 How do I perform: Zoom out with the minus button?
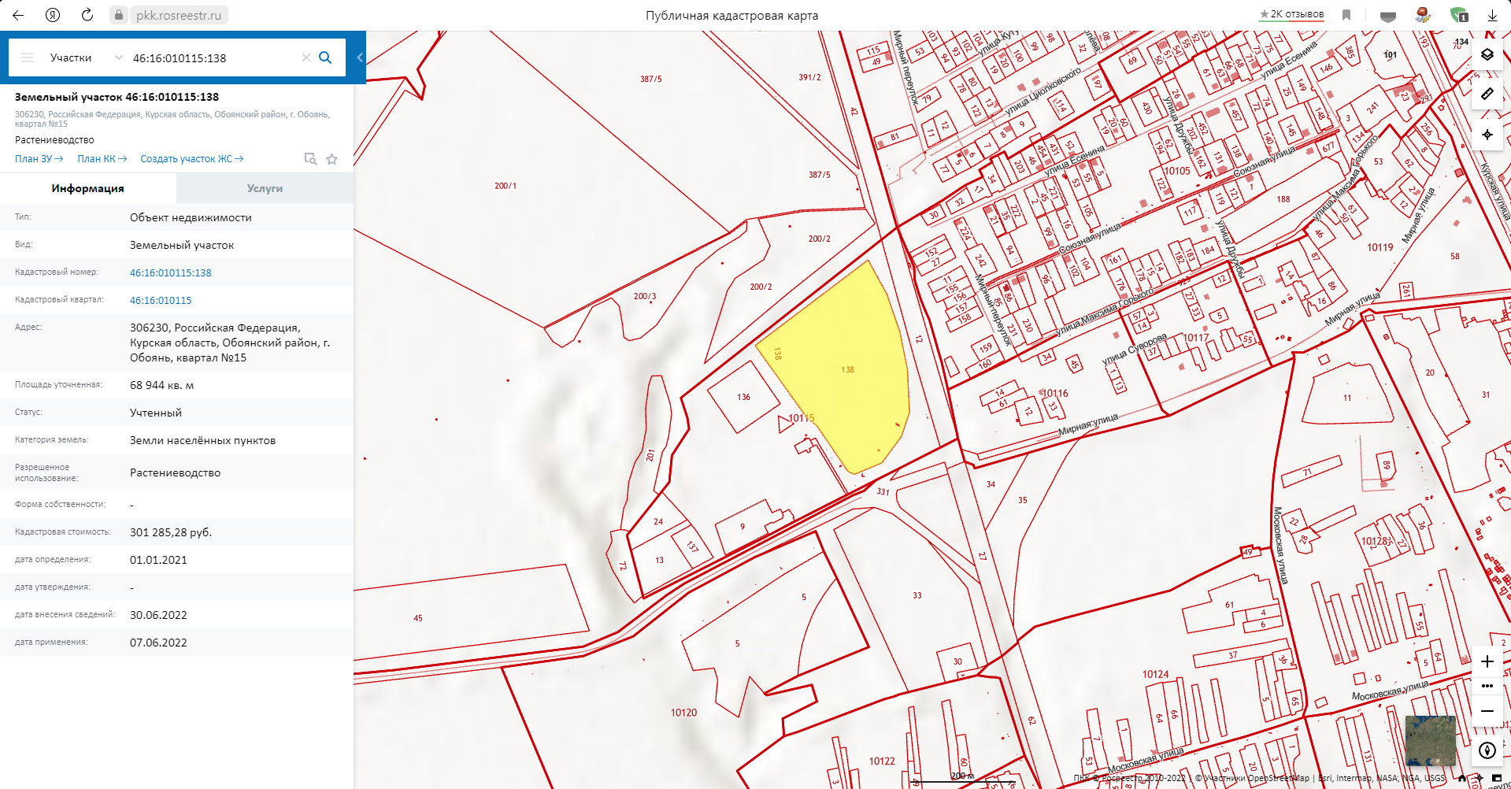pyautogui.click(x=1487, y=711)
